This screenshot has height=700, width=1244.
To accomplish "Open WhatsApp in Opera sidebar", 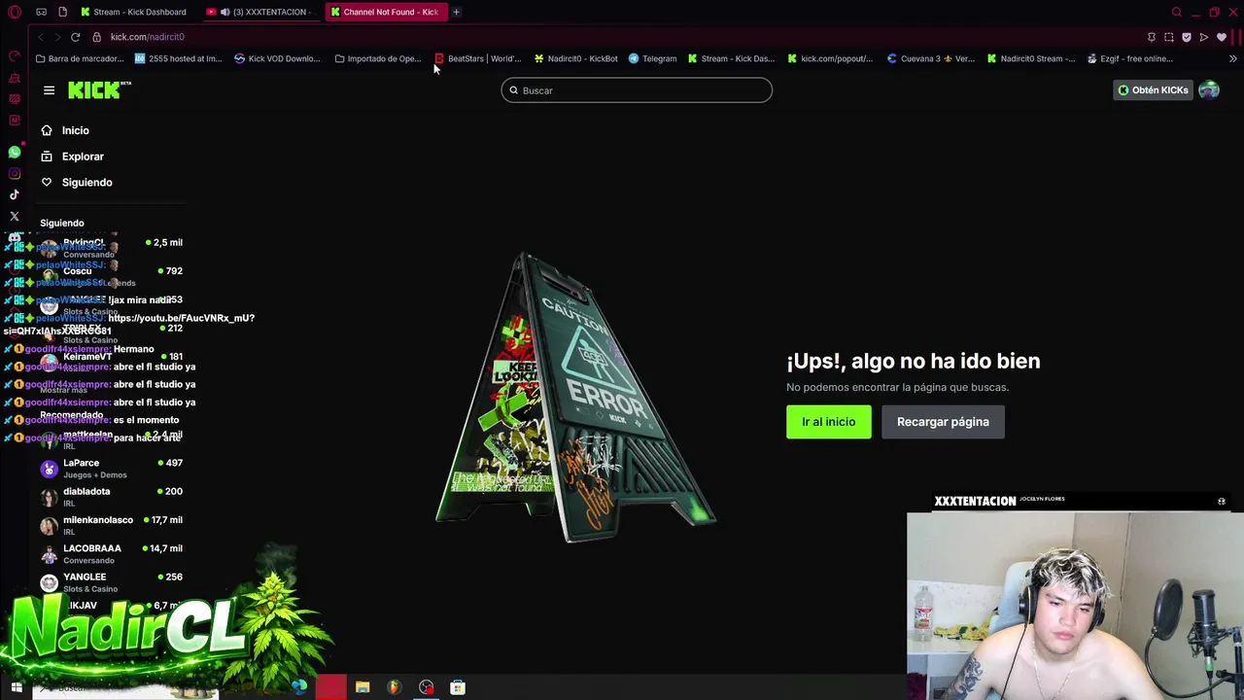I will pos(15,153).
